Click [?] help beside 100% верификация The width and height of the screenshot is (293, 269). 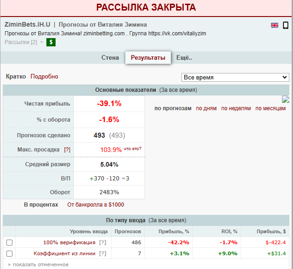[x=102, y=242]
